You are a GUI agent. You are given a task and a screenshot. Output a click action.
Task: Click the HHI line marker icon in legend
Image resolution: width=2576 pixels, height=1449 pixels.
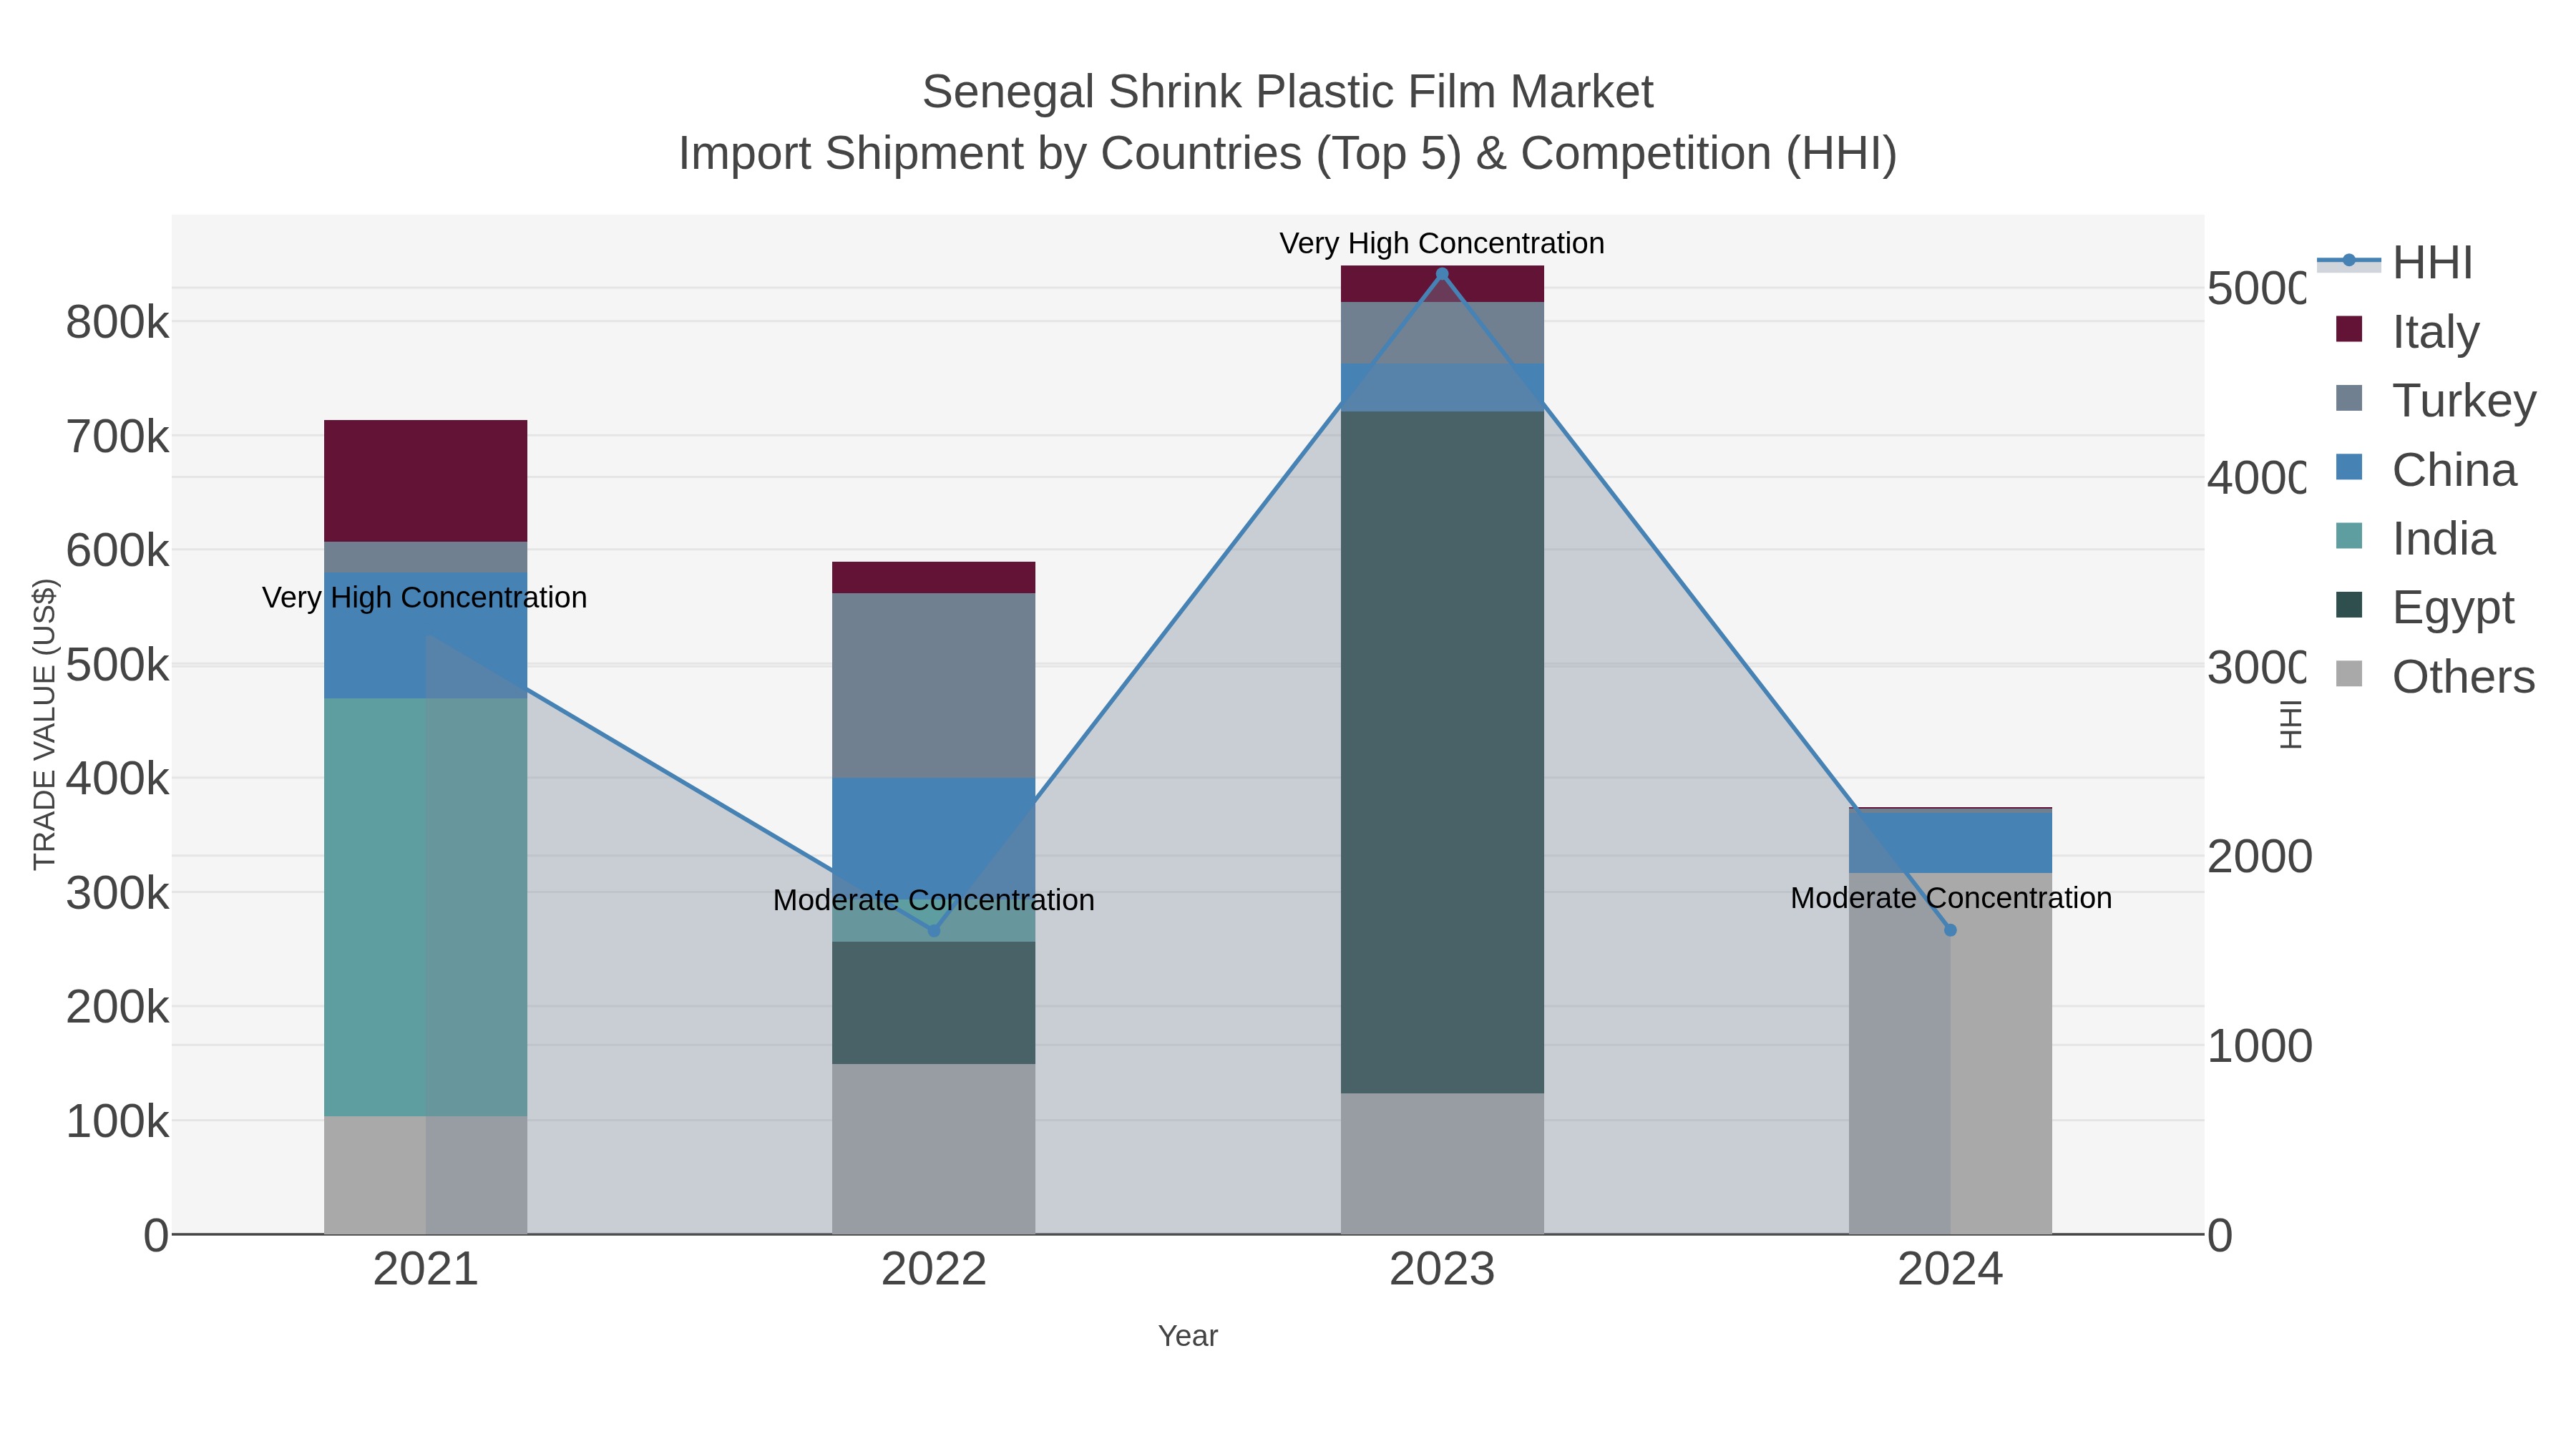pos(2349,261)
